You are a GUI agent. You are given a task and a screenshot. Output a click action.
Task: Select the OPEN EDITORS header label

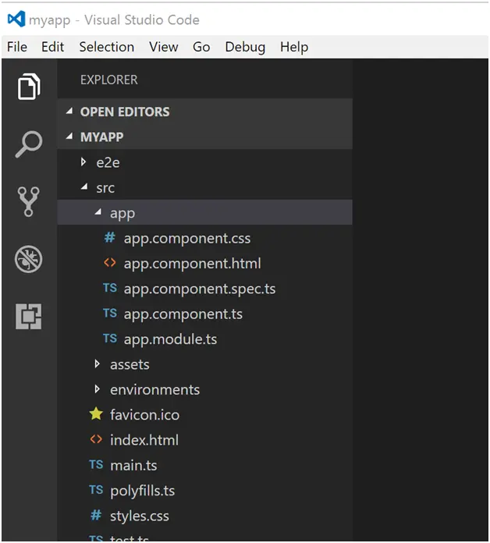click(x=125, y=112)
